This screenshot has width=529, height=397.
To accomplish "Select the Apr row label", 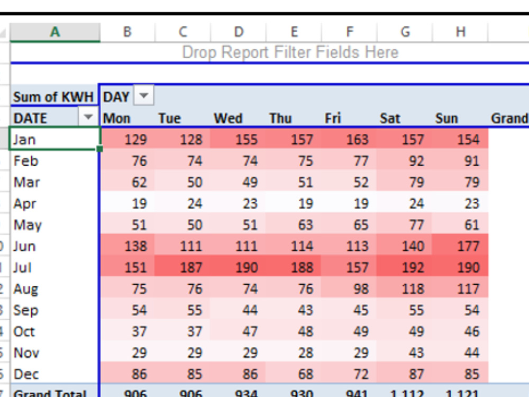I will click(x=25, y=204).
